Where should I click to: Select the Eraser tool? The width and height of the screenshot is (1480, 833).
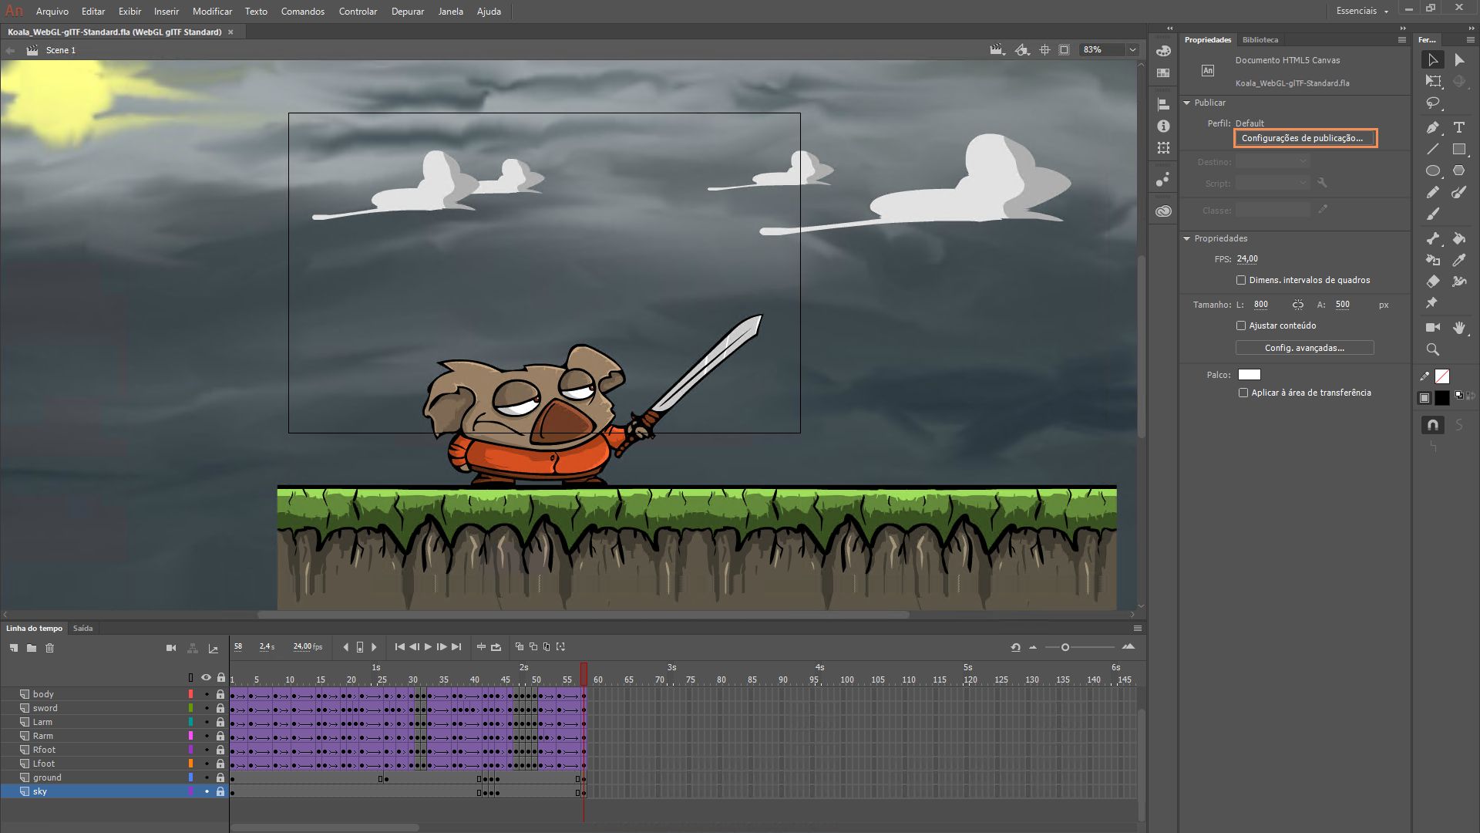point(1433,282)
